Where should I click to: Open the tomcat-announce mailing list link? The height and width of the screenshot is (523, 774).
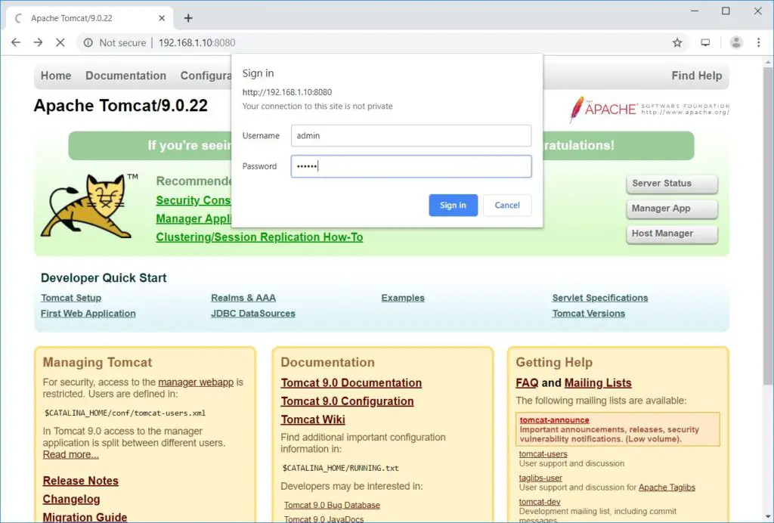554,420
